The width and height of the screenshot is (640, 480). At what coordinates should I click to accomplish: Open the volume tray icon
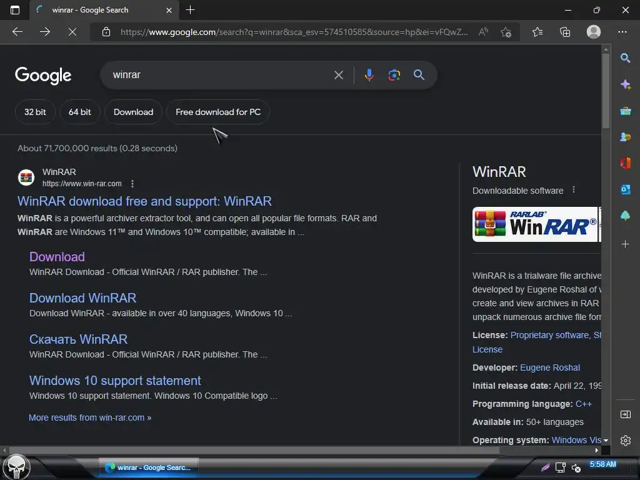tap(576, 467)
